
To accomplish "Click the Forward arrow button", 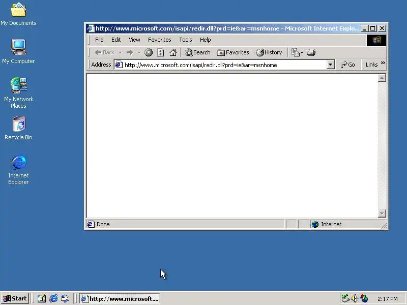I will (130, 53).
